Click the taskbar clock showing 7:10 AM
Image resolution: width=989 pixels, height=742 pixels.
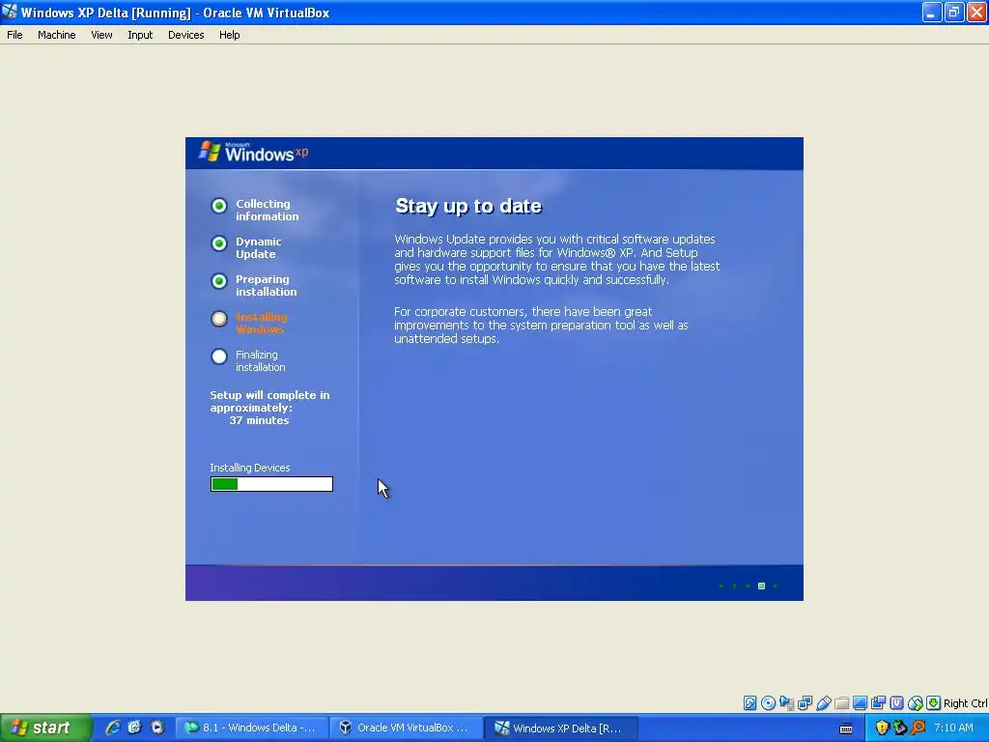pos(953,728)
